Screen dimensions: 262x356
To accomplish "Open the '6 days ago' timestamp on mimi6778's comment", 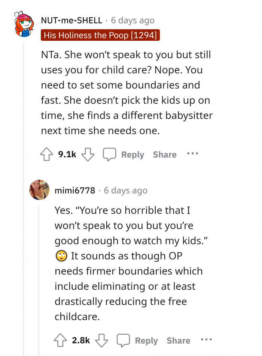I will click(x=126, y=191).
